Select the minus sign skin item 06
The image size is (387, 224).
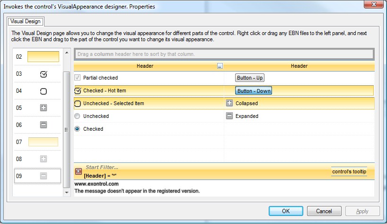(x=44, y=125)
